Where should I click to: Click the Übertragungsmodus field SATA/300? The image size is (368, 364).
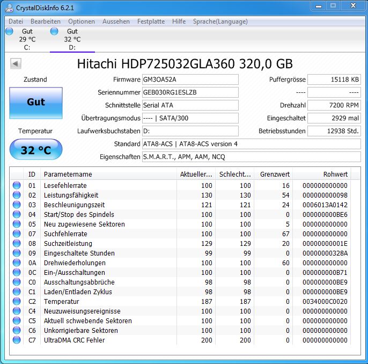click(x=190, y=118)
